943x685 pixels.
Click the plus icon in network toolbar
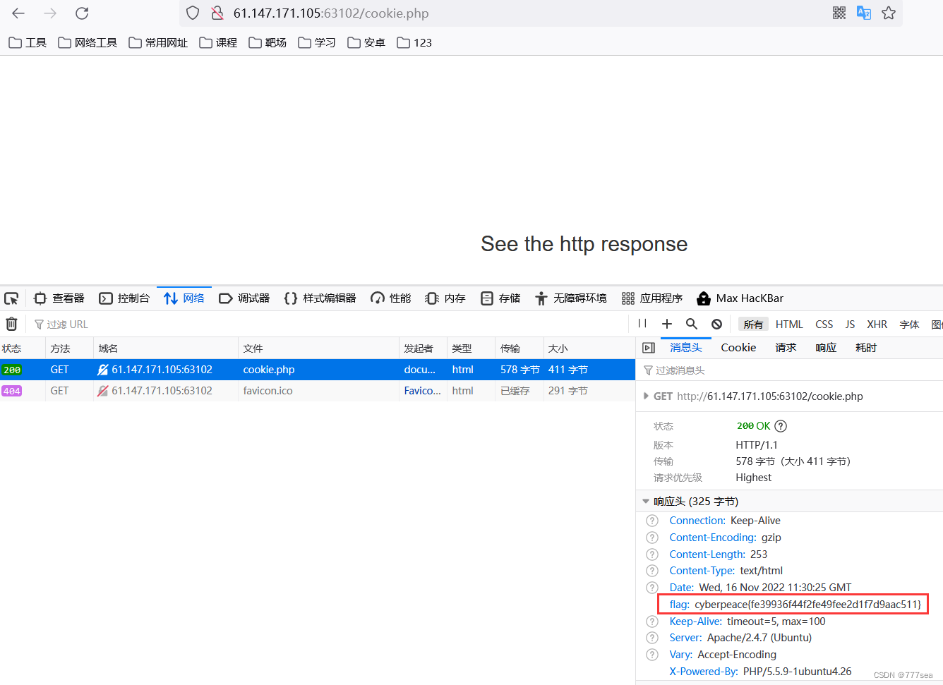667,324
